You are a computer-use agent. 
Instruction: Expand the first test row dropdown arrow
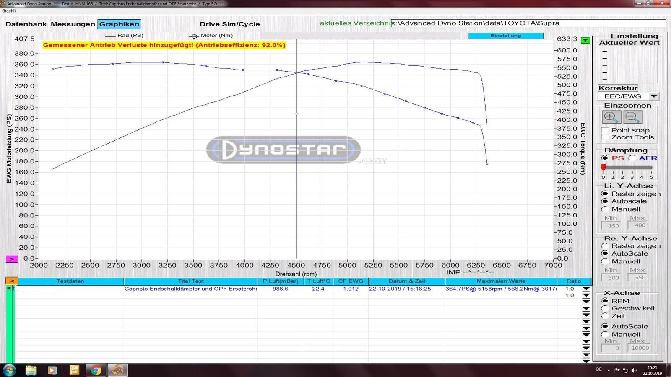tap(586, 289)
